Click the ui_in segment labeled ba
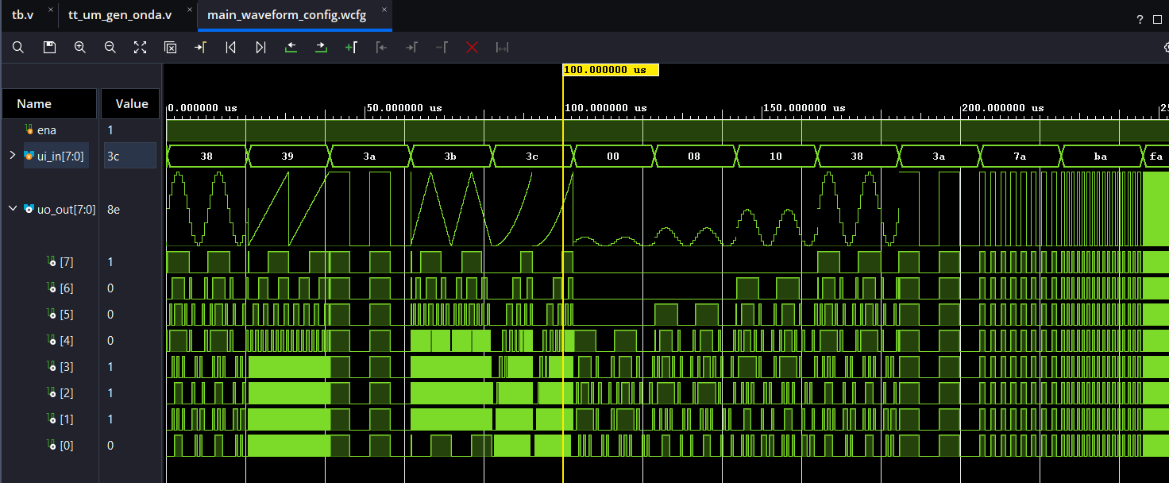 (1101, 156)
